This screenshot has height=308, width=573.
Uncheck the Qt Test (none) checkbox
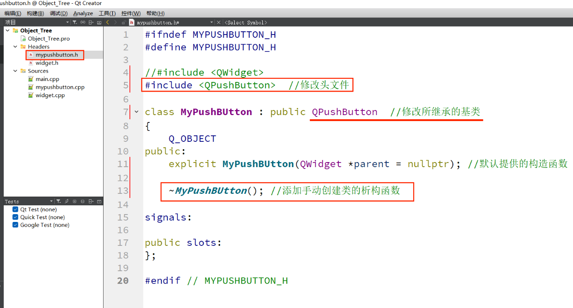point(16,209)
